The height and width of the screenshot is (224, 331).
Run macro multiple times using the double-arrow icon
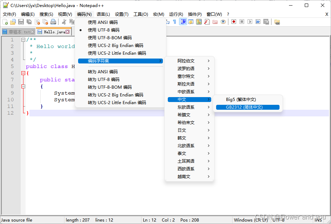pyautogui.click(x=258, y=22)
